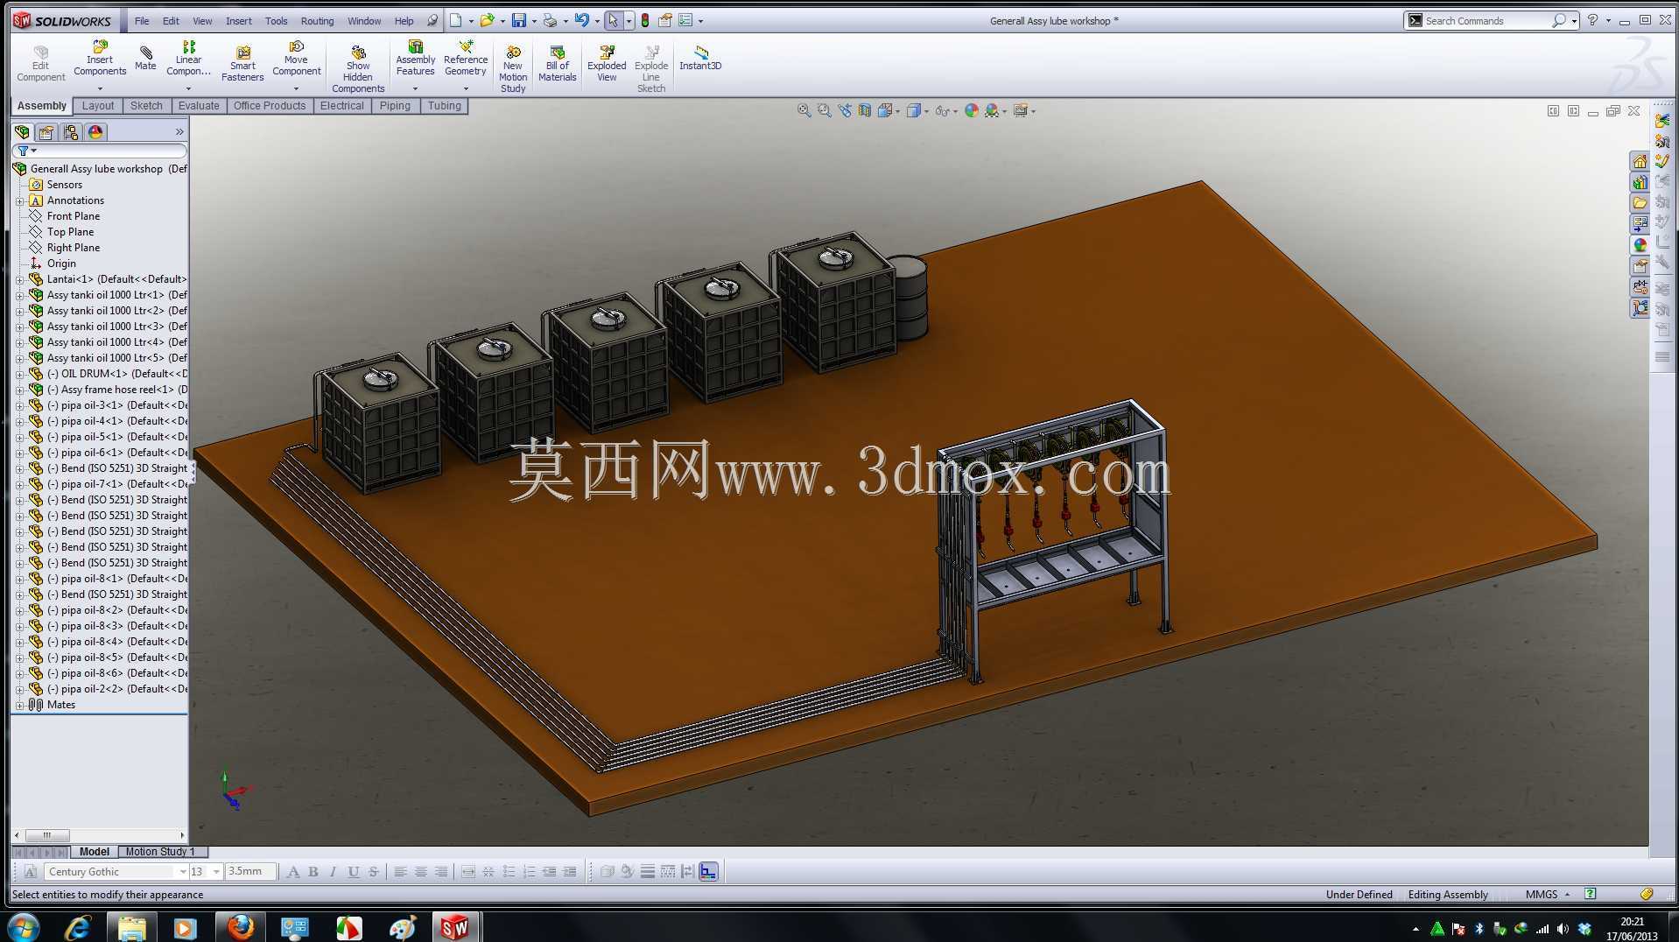Open Display Style dropdown arrow
This screenshot has width=1679, height=942.
point(926,111)
